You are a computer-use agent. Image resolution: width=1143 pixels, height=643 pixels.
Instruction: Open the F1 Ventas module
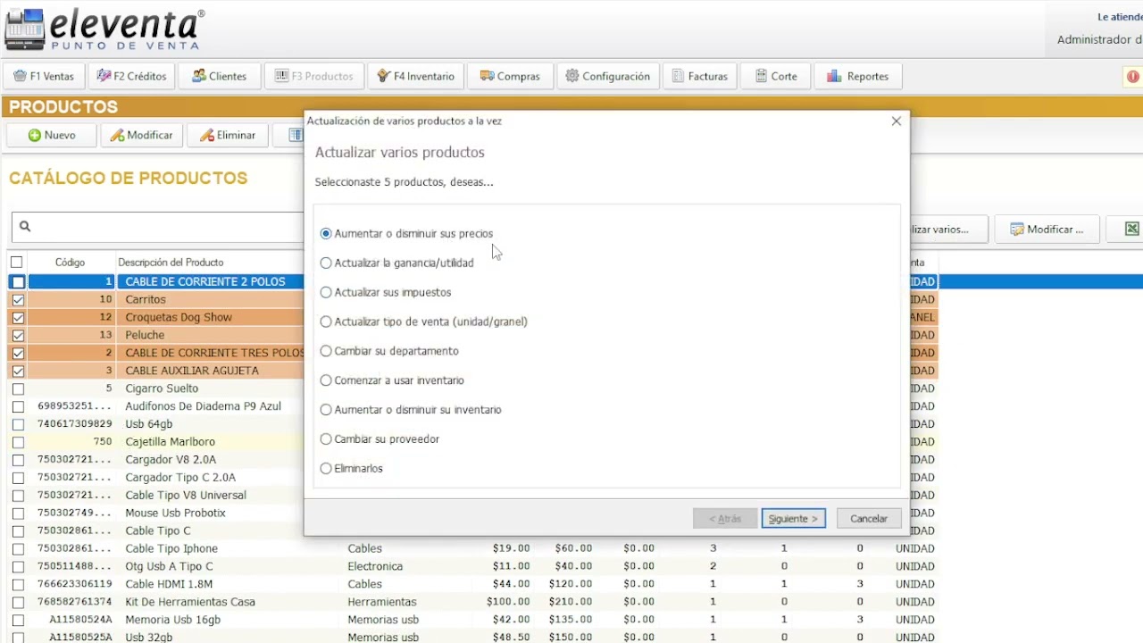(44, 76)
